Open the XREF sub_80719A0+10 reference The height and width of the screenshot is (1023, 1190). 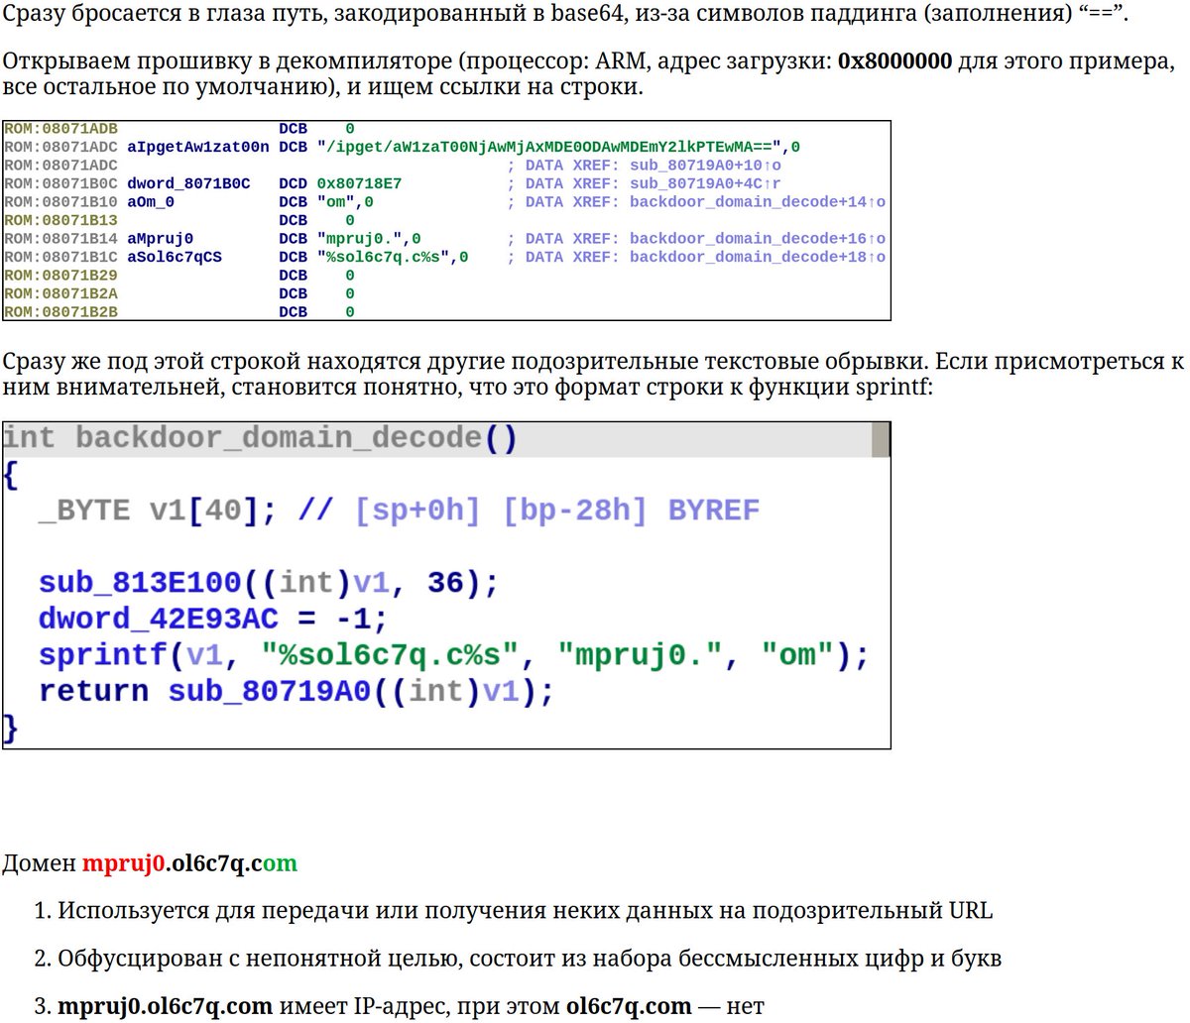click(x=704, y=166)
